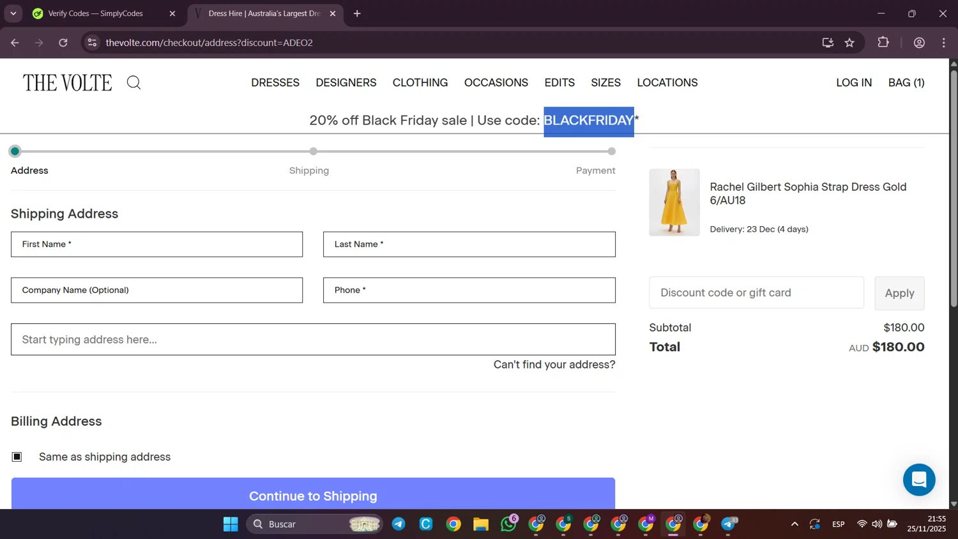Go back using browser back arrow
Viewport: 958px width, 539px height.
click(15, 43)
